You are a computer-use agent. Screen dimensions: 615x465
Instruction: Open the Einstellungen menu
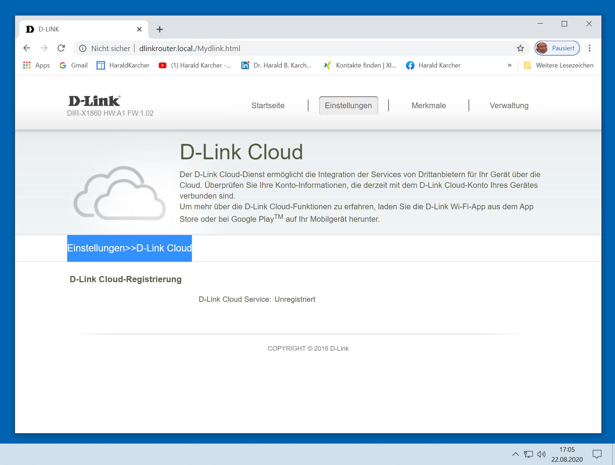(x=348, y=106)
